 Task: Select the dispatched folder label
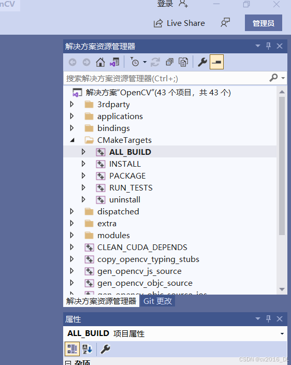point(118,212)
